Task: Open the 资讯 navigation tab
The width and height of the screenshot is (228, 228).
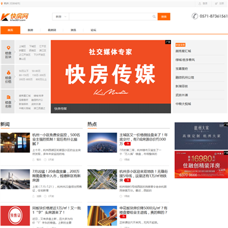Action: coord(73,30)
